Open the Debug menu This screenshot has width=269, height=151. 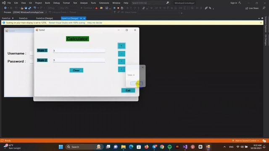pos(56,3)
